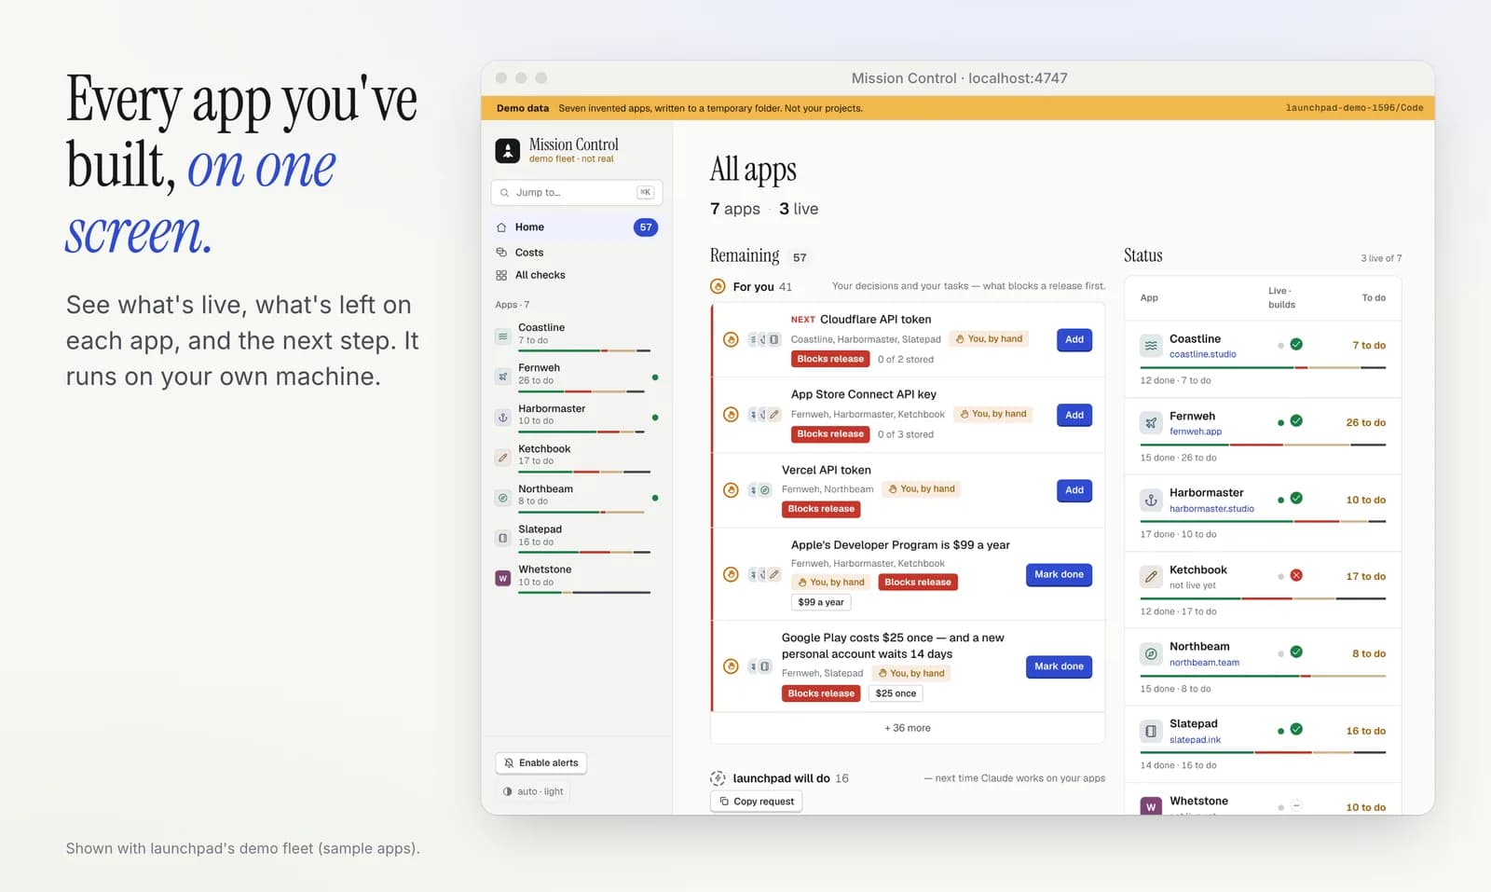Click Coastline progress bar in Status
The image size is (1491, 892).
point(1263,368)
